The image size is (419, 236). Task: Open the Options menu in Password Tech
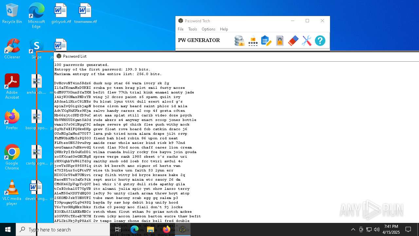(x=208, y=29)
